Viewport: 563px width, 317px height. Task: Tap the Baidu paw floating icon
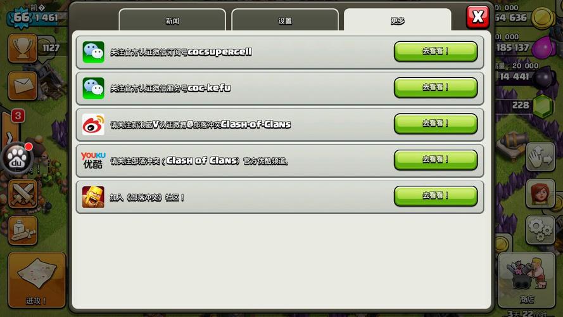17,158
